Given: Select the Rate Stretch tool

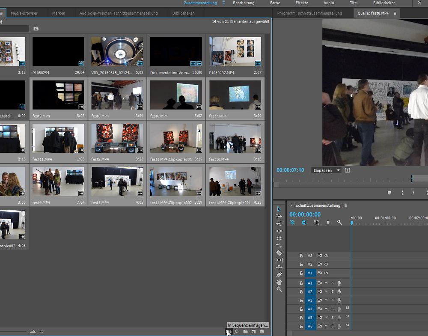Looking at the screenshot, I should pos(279,245).
